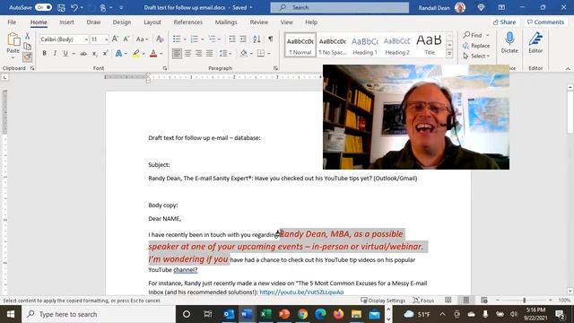The width and height of the screenshot is (574, 323).
Task: Expand the numbering list dropdown
Action: 203,39
